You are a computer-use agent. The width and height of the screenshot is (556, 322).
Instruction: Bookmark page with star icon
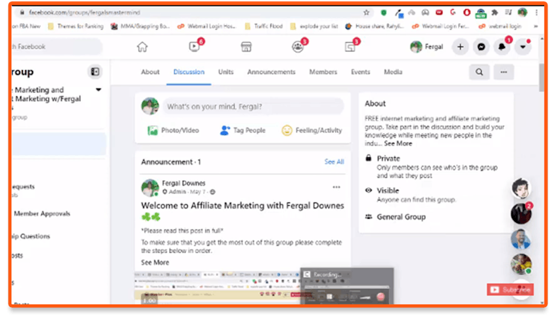coord(366,12)
